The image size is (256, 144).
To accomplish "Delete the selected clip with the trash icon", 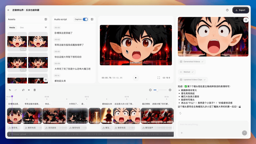I will tap(35, 90).
